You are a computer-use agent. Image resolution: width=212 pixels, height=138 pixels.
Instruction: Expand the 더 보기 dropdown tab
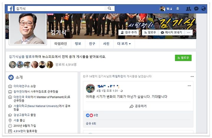124,44
